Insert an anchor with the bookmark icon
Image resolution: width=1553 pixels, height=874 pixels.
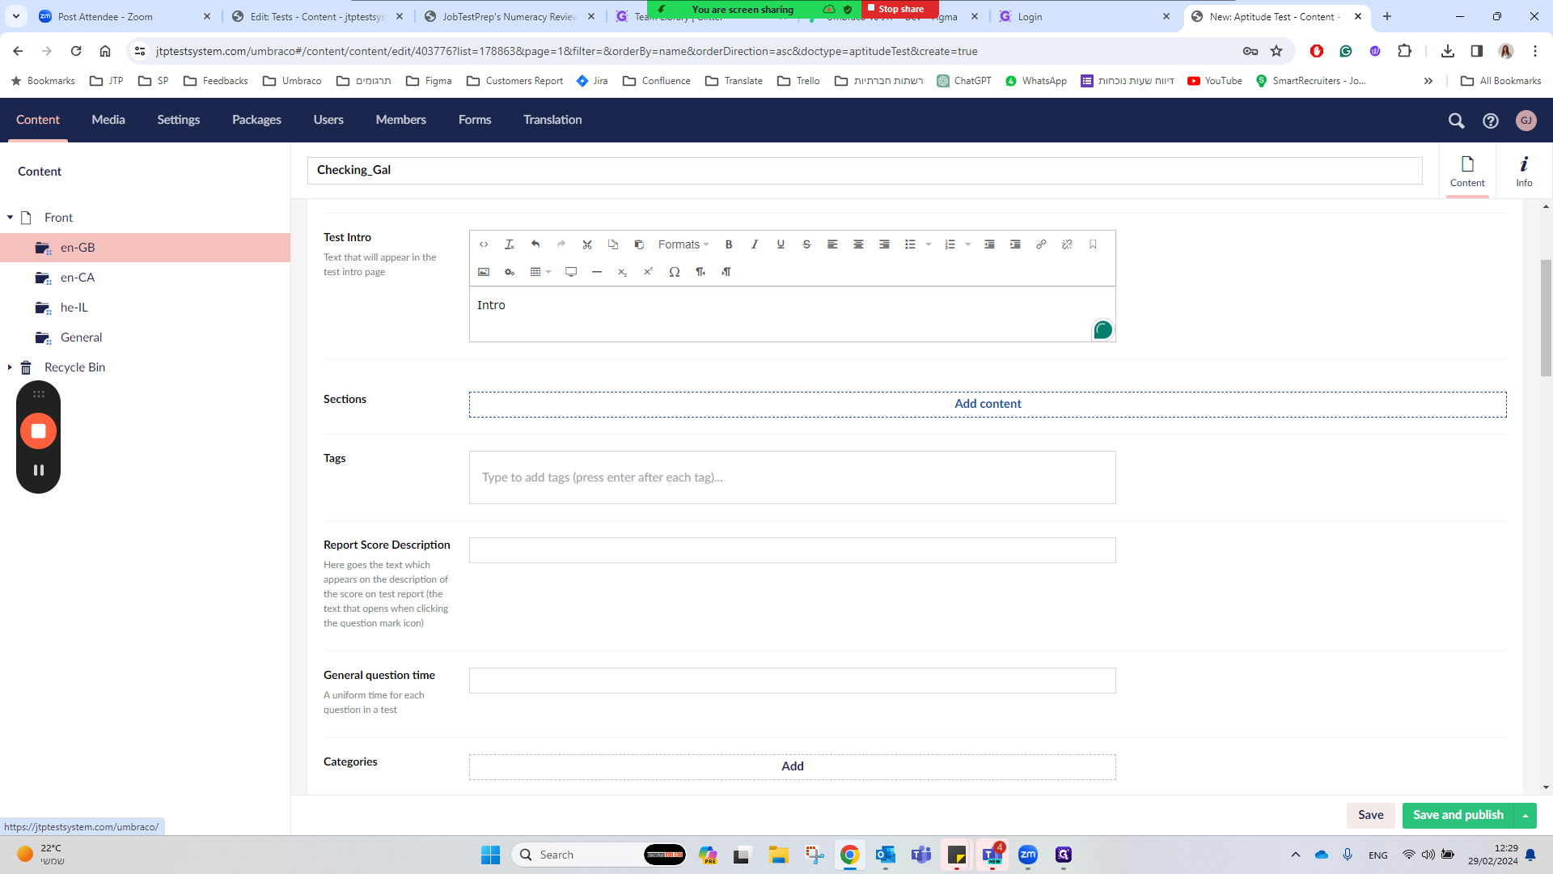[x=1093, y=244]
